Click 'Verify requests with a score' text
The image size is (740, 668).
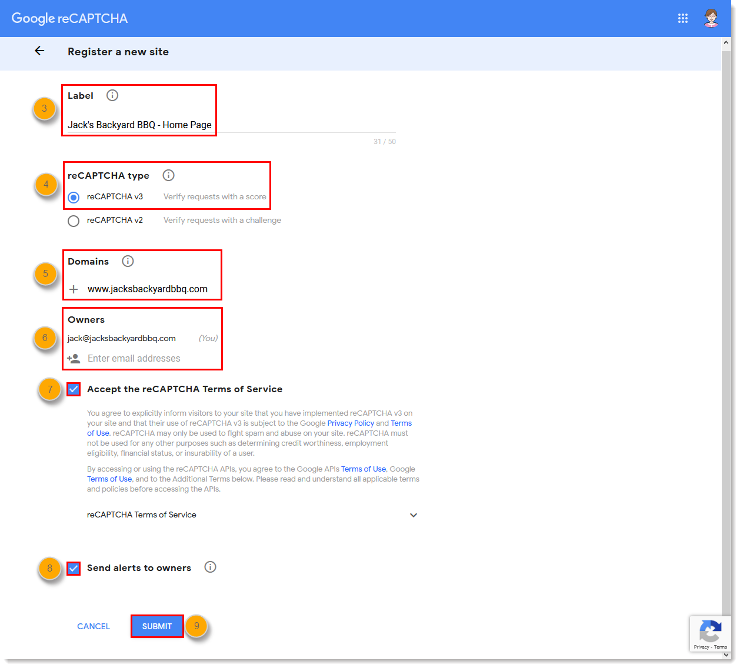coord(215,197)
